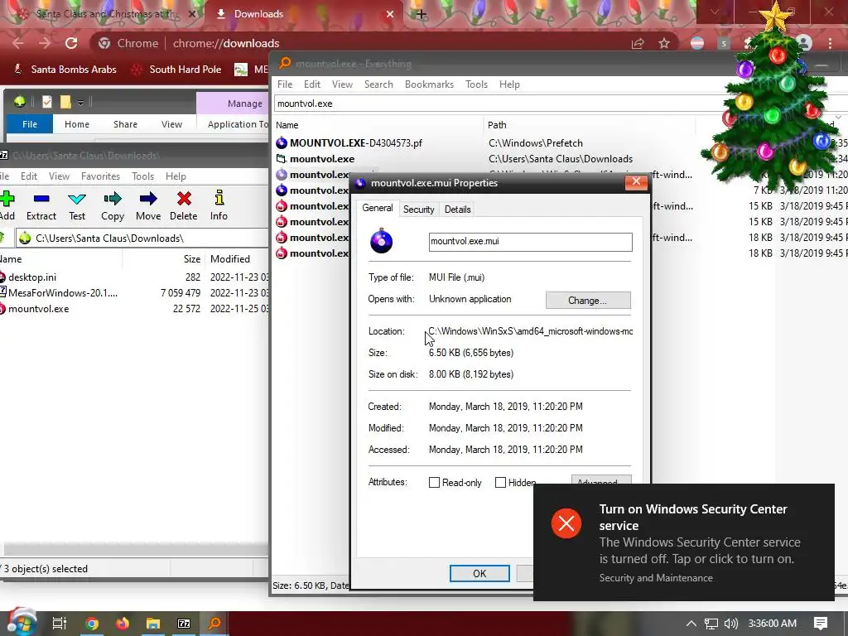Image resolution: width=848 pixels, height=636 pixels.
Task: Reload the Chrome page
Action: point(71,43)
